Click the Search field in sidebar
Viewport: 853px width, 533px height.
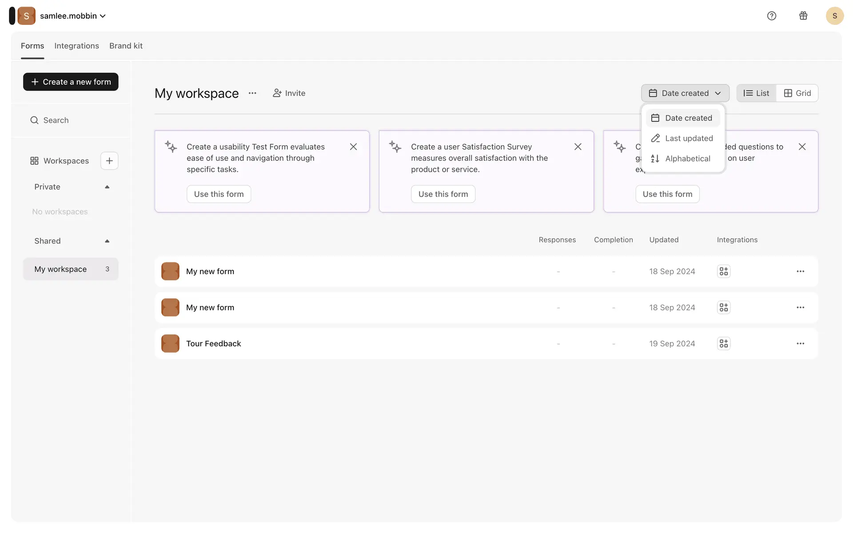click(56, 120)
